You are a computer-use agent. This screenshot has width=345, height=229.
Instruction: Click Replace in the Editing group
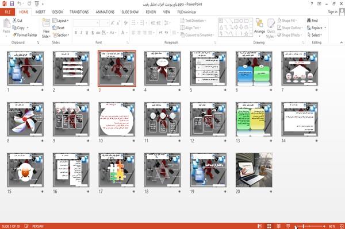316,28
